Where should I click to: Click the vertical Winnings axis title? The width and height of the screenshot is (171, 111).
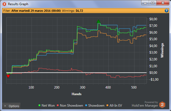(x=162, y=50)
